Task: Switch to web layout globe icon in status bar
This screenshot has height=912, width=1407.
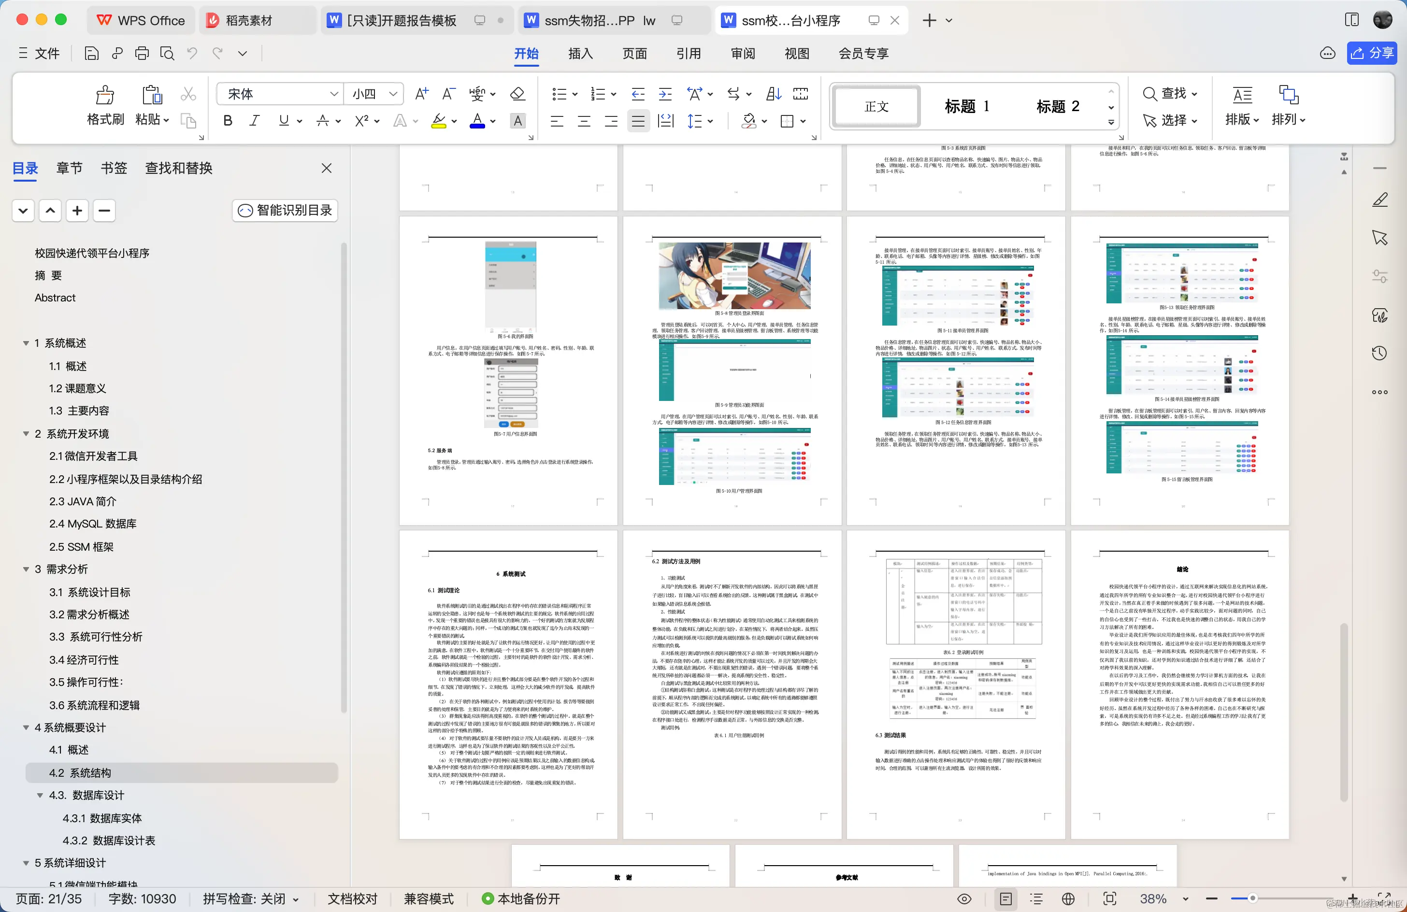Action: pos(1069,898)
